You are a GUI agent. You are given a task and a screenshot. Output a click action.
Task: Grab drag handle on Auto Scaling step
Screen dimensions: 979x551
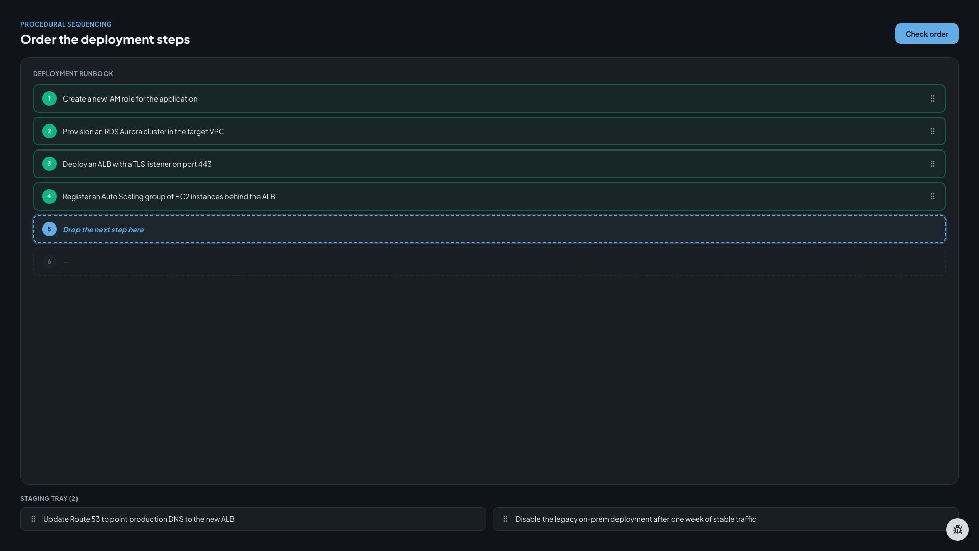click(932, 196)
